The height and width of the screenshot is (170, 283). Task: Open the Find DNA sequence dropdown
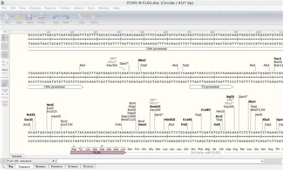pos(31,161)
